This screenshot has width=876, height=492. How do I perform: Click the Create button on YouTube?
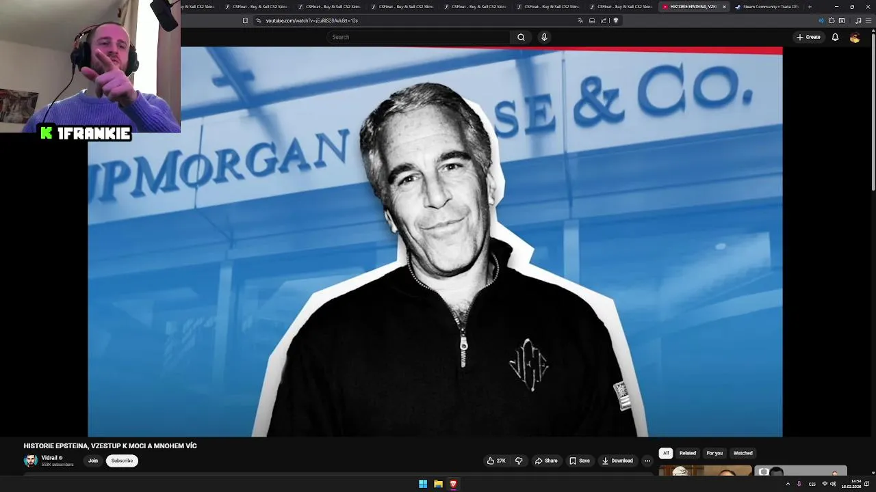tap(808, 37)
